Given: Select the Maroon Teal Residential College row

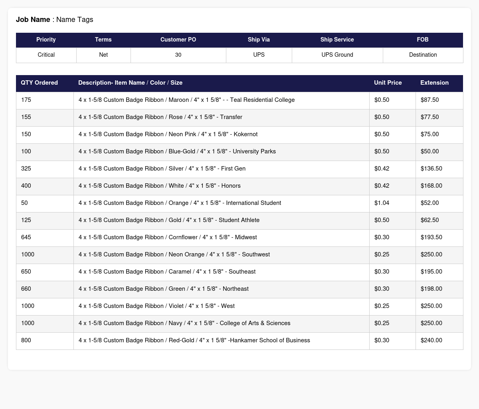Looking at the screenshot, I should point(239,100).
